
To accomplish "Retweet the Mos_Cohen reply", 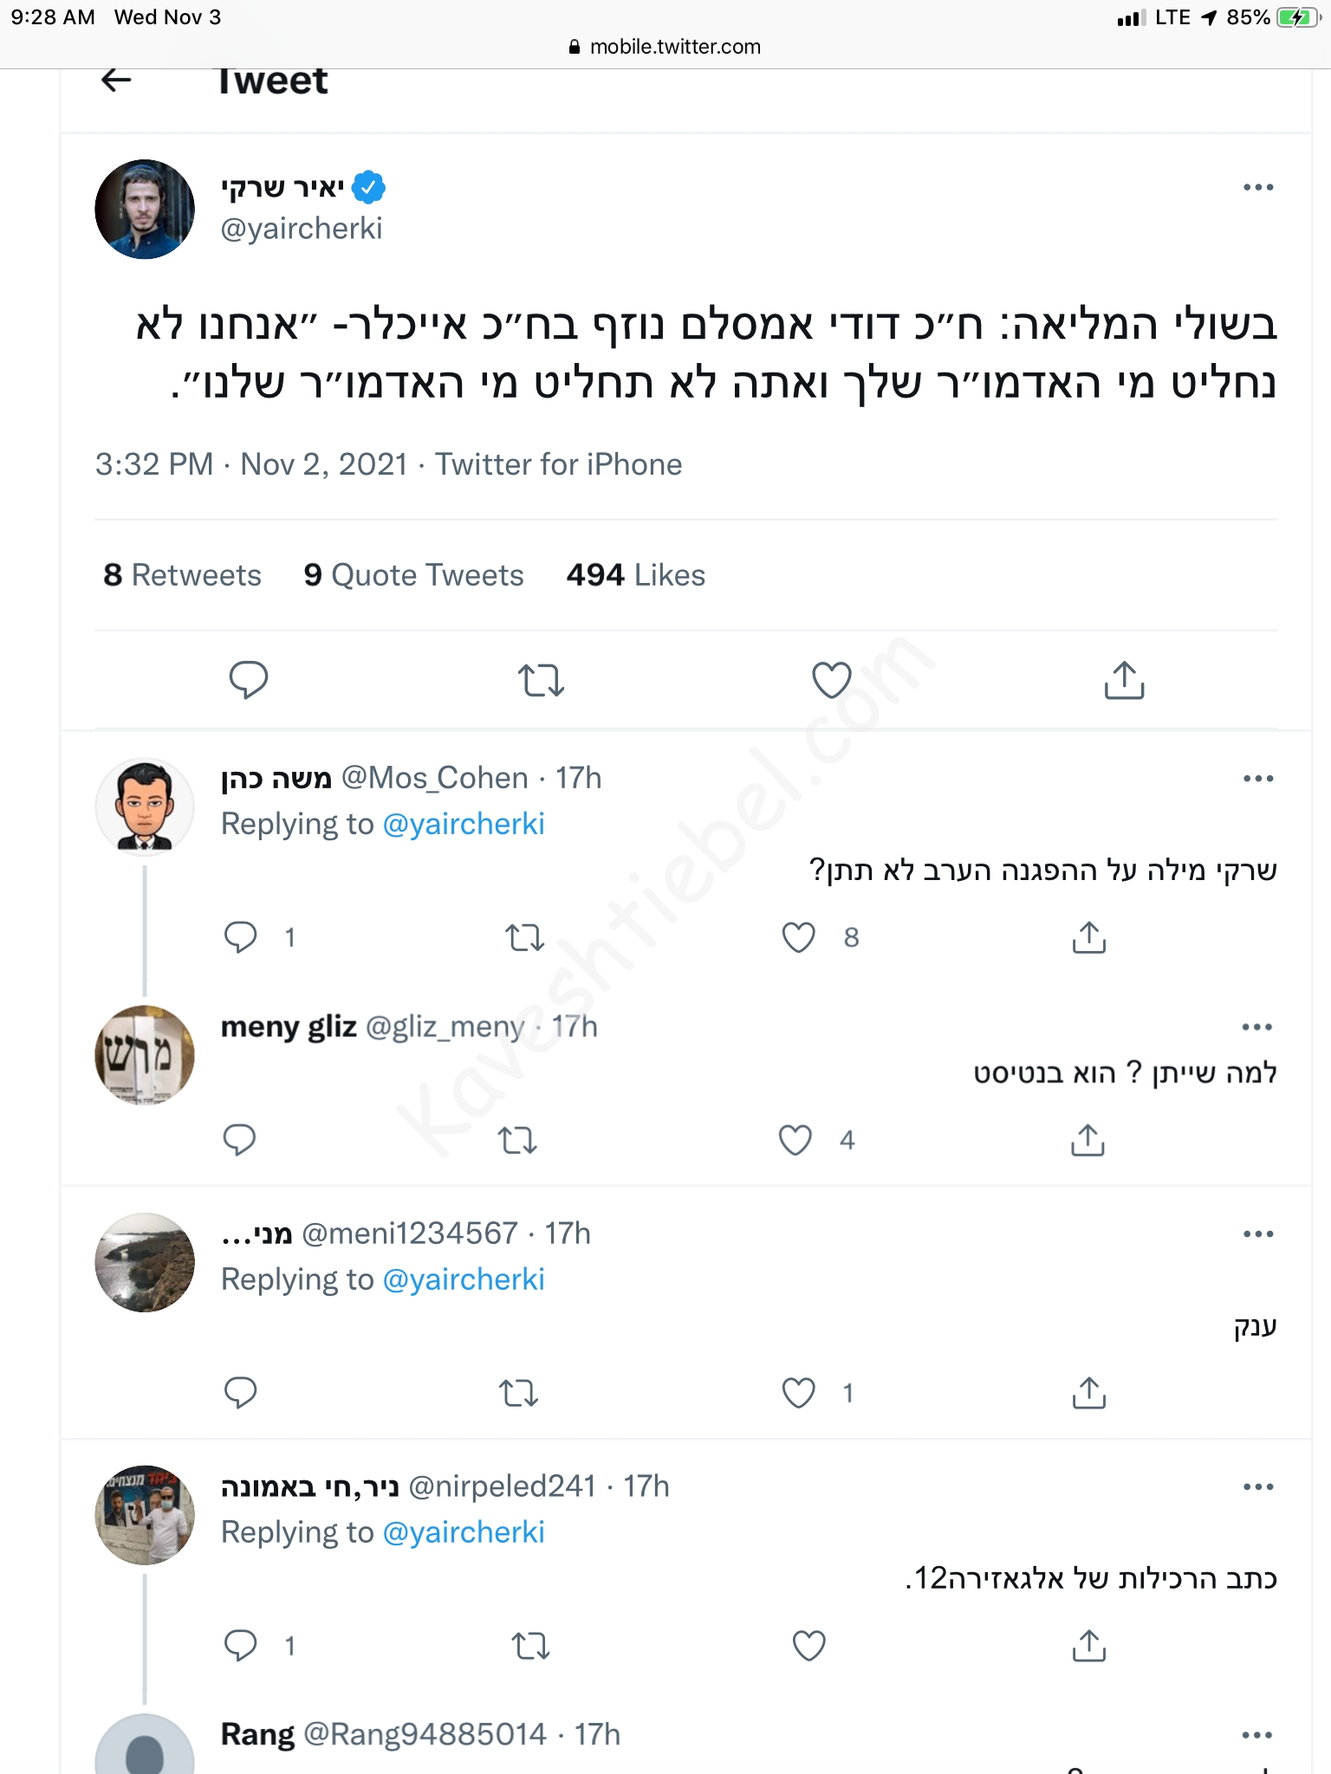I will (525, 937).
